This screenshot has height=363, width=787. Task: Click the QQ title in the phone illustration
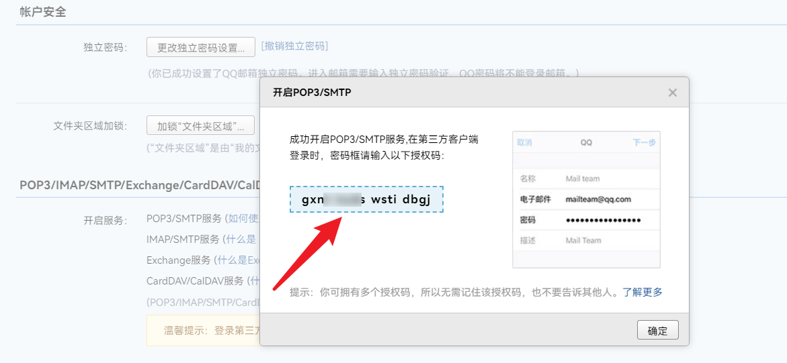[586, 142]
